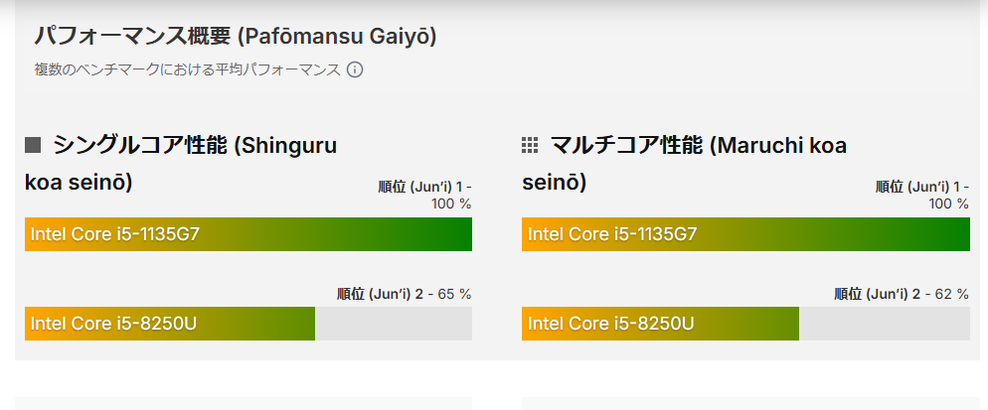The image size is (988, 410).
Task: Click the multi-core 順位 (Jun'i) 2 - 62 % label
Action: [901, 294]
